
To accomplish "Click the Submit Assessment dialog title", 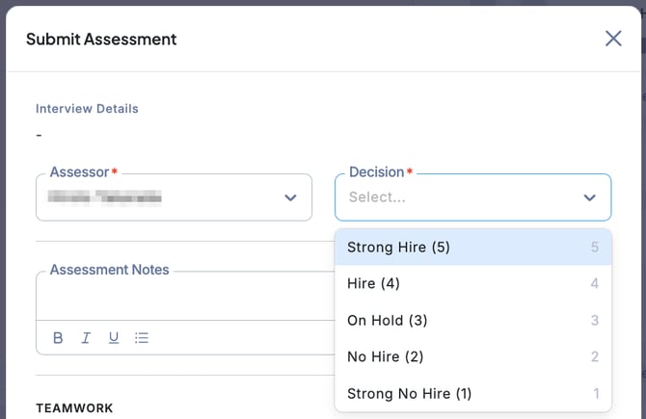I will coord(101,39).
